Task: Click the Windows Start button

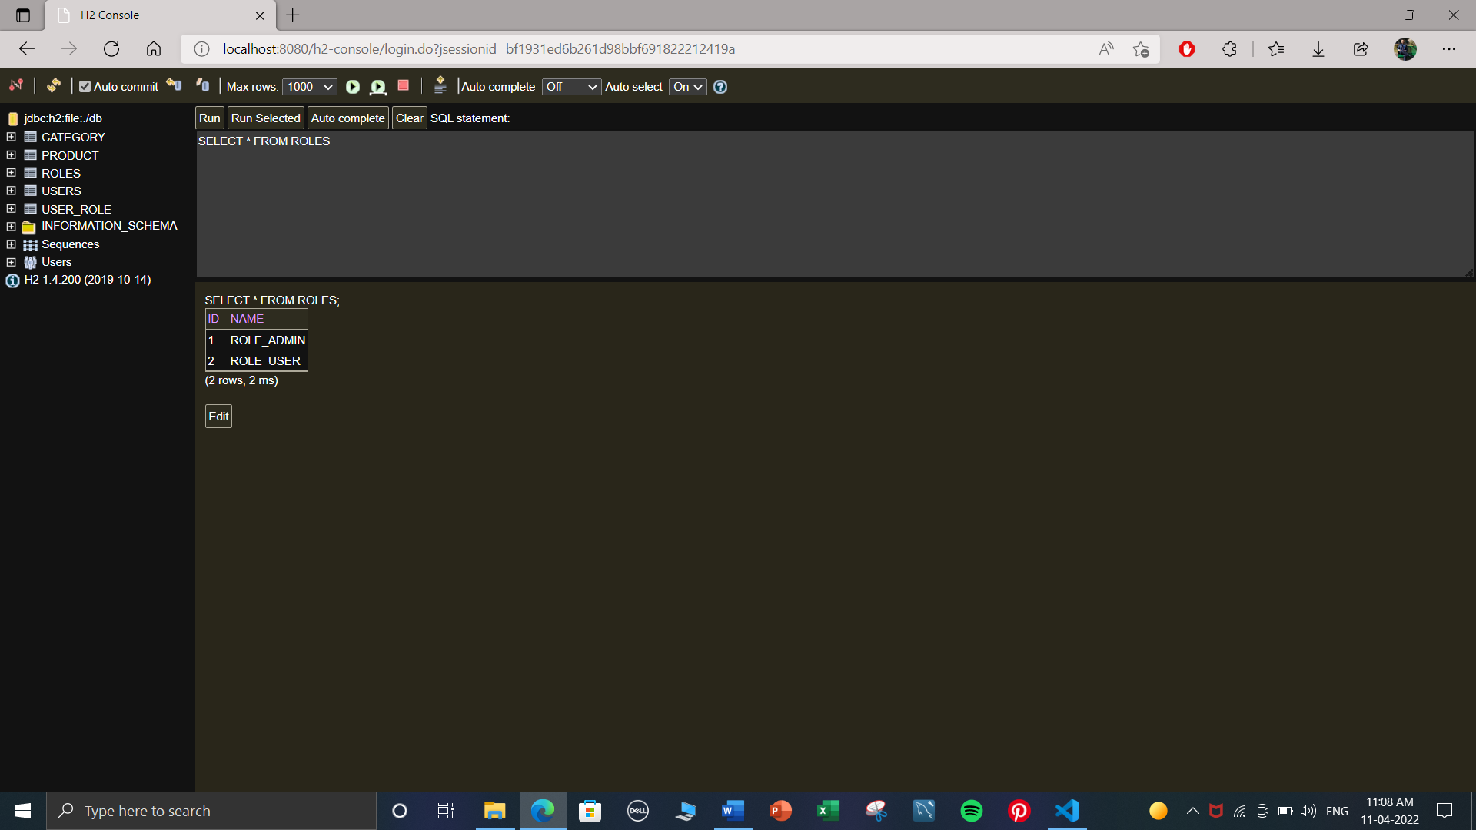Action: click(23, 811)
